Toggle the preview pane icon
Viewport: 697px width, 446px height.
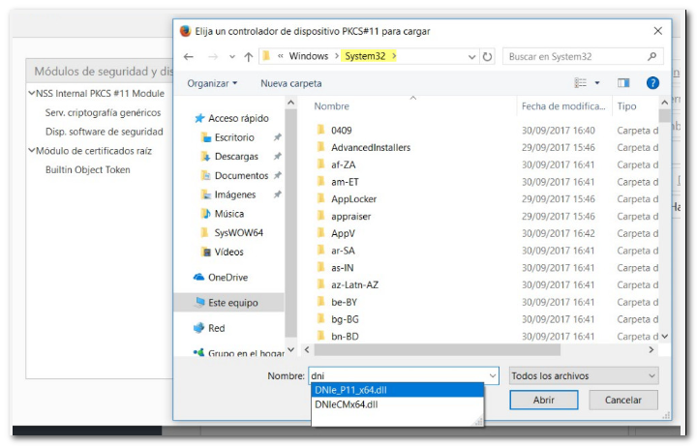[x=623, y=83]
